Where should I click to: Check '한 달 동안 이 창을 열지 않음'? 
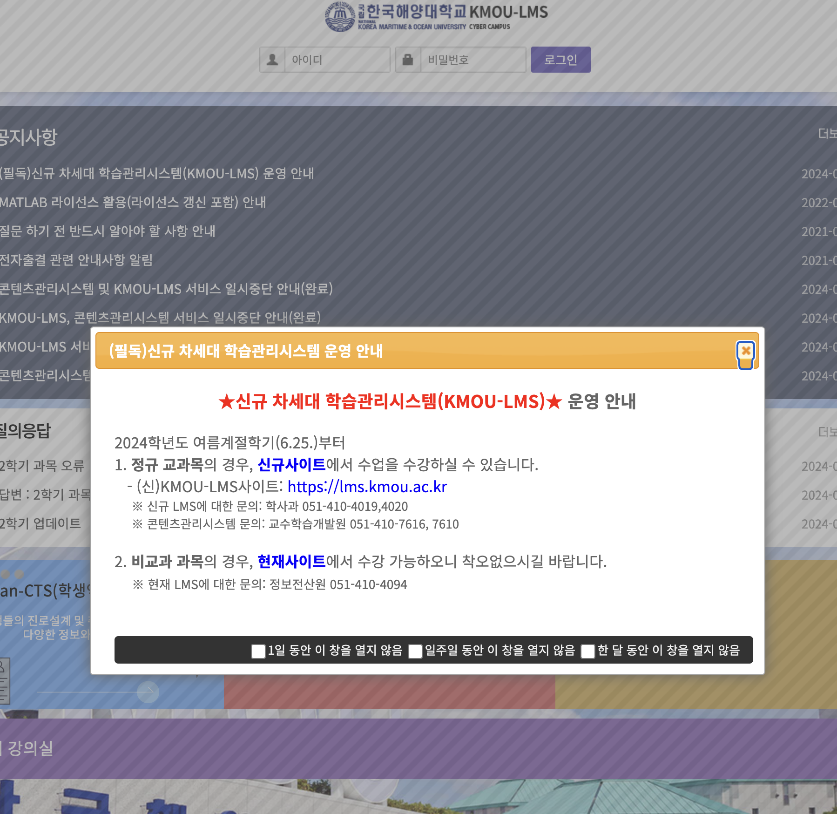coord(588,651)
